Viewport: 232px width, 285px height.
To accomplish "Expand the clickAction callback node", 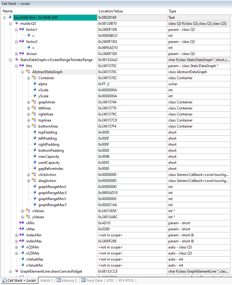I will tap(28, 175).
